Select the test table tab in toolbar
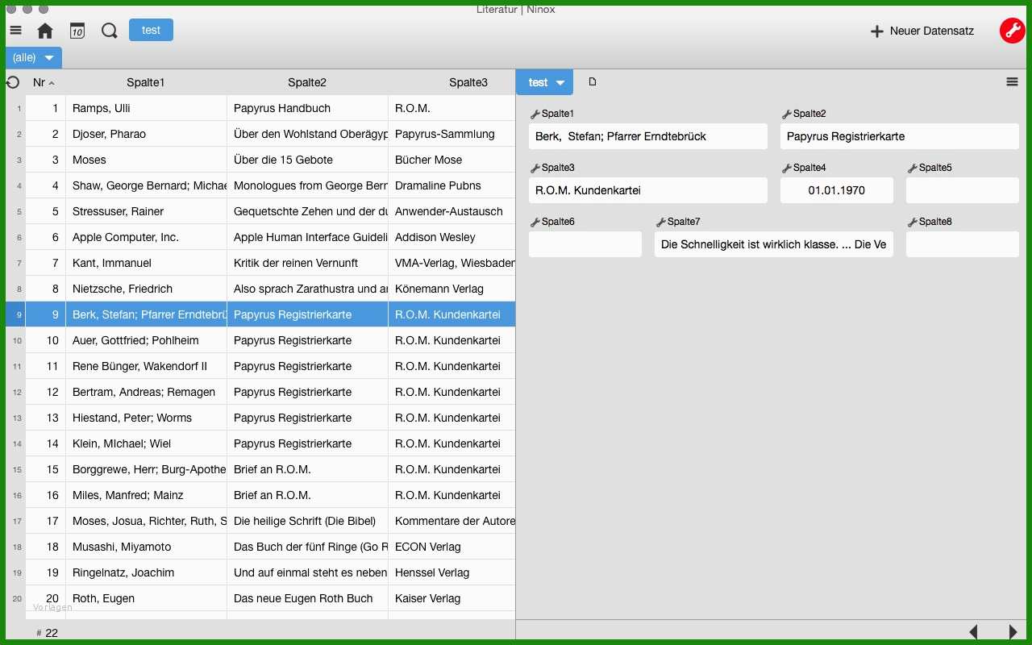 (x=151, y=30)
